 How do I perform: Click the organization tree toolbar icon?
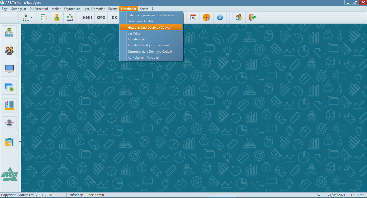pyautogui.click(x=26, y=18)
